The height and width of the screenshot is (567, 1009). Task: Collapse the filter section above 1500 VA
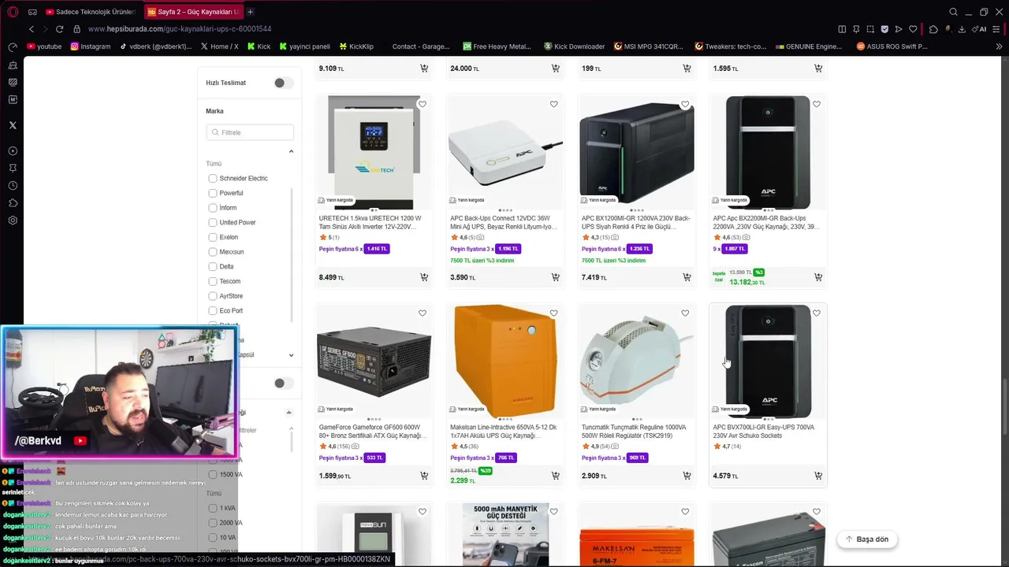pos(289,413)
